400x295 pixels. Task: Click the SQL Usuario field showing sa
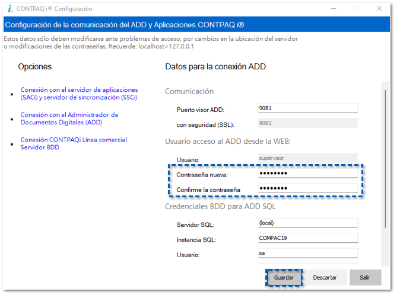(308, 254)
